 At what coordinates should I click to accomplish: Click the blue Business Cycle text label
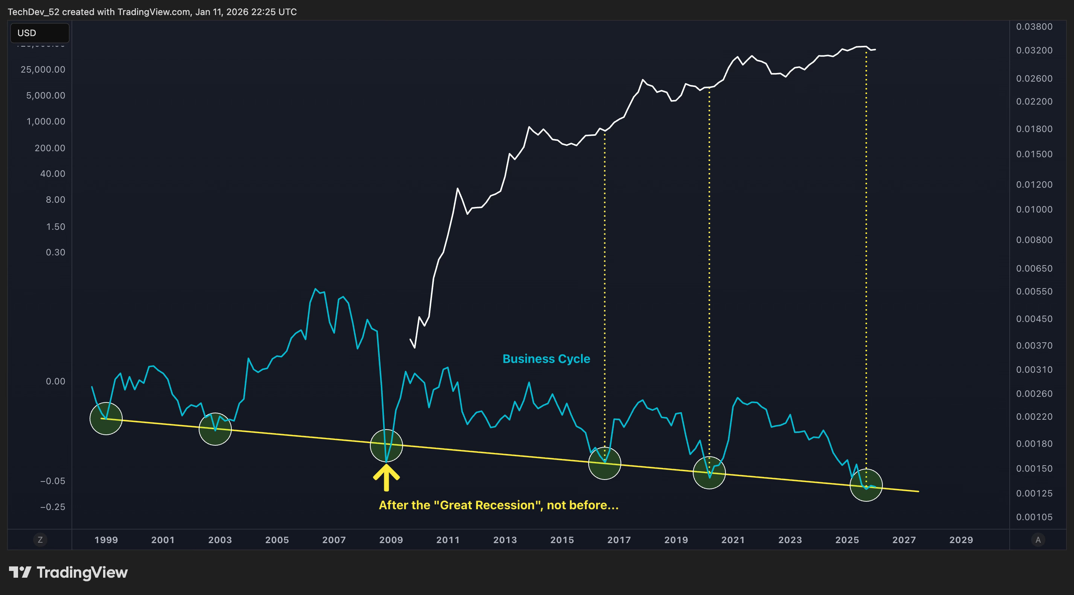pyautogui.click(x=546, y=359)
